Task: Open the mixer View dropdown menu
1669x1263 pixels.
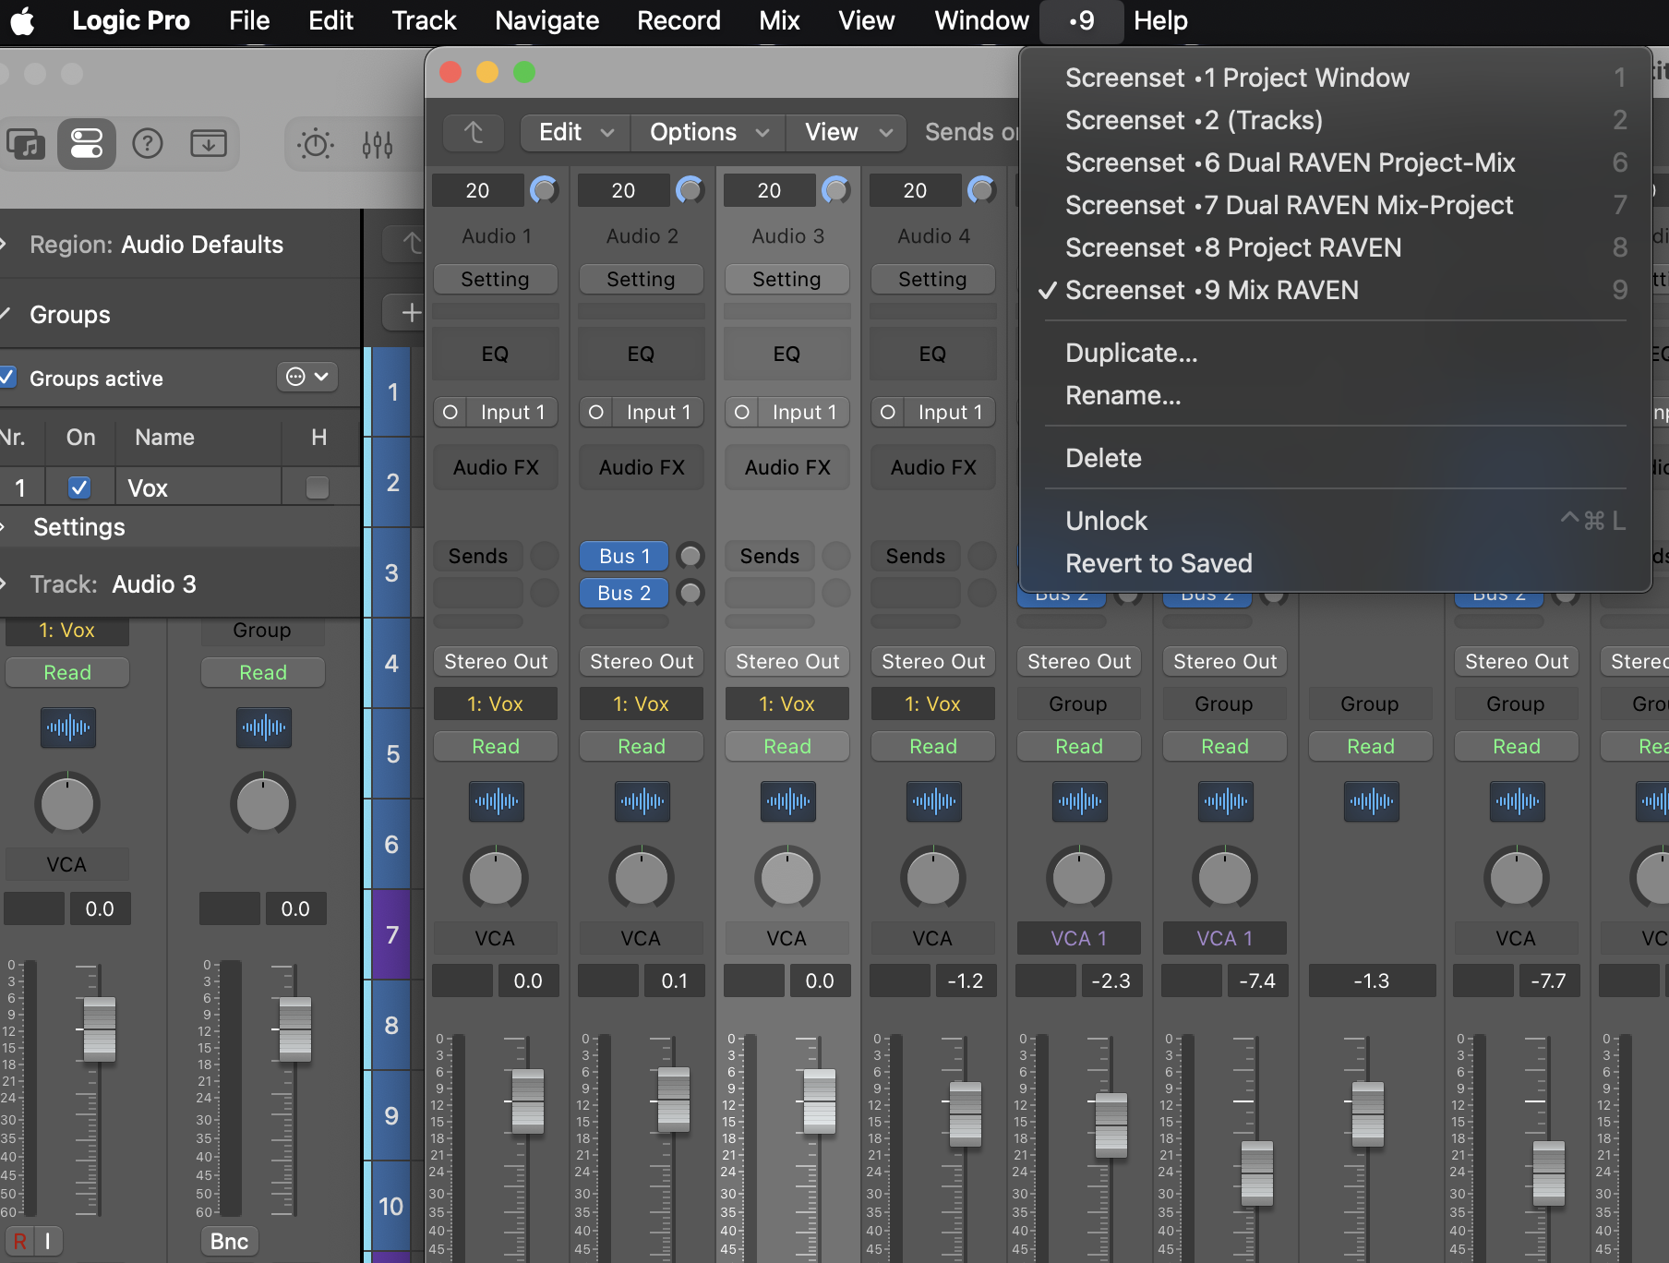Action: pyautogui.click(x=847, y=132)
